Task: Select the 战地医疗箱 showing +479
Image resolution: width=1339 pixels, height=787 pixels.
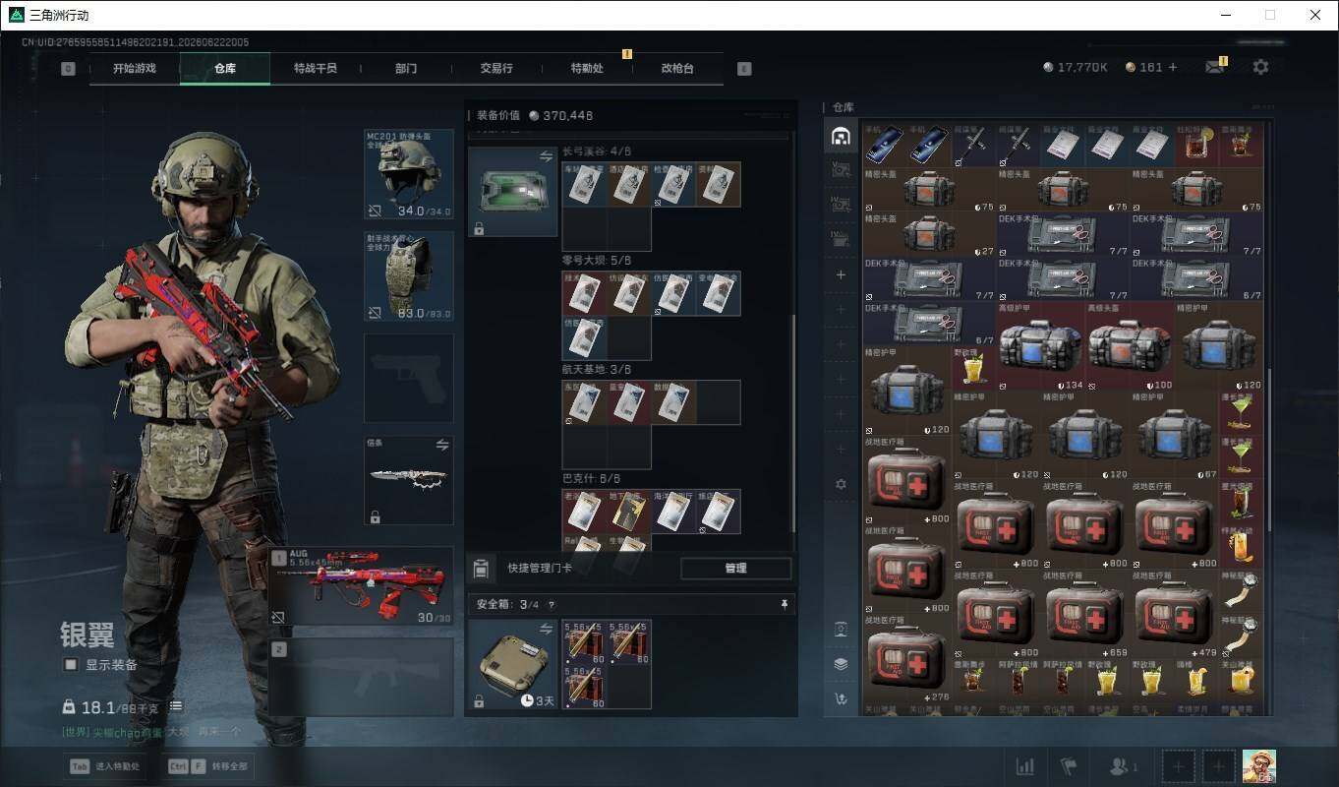Action: (1175, 616)
